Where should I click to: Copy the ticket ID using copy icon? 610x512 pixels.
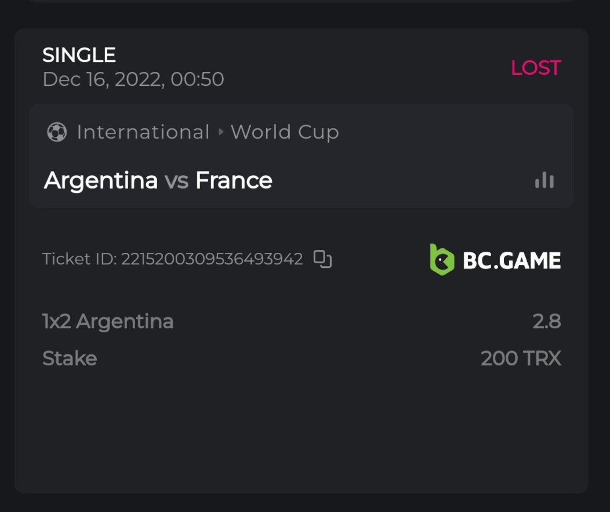(322, 259)
